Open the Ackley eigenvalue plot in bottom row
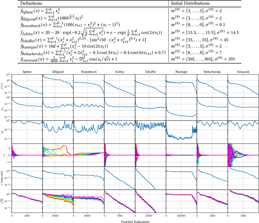Image resolution: width=259 pixels, height=223 pixels. [119, 202]
